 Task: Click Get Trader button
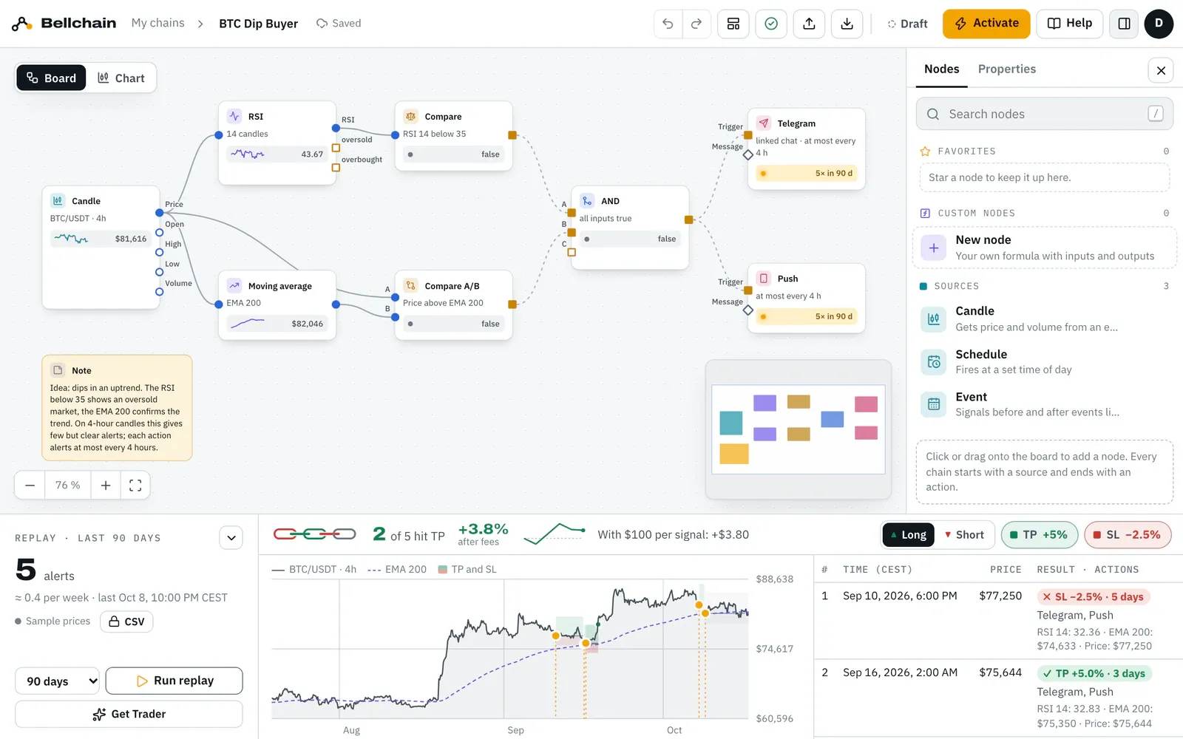[x=129, y=715]
